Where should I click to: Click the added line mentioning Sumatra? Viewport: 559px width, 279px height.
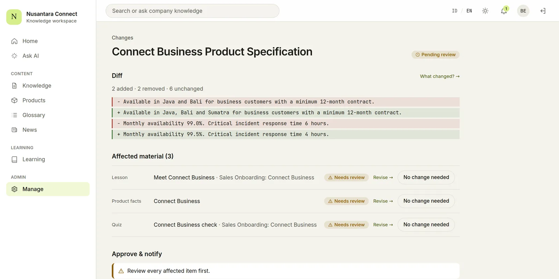[285, 113]
